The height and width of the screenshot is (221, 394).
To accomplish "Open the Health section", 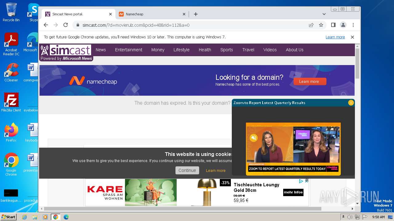I will 205,50.
